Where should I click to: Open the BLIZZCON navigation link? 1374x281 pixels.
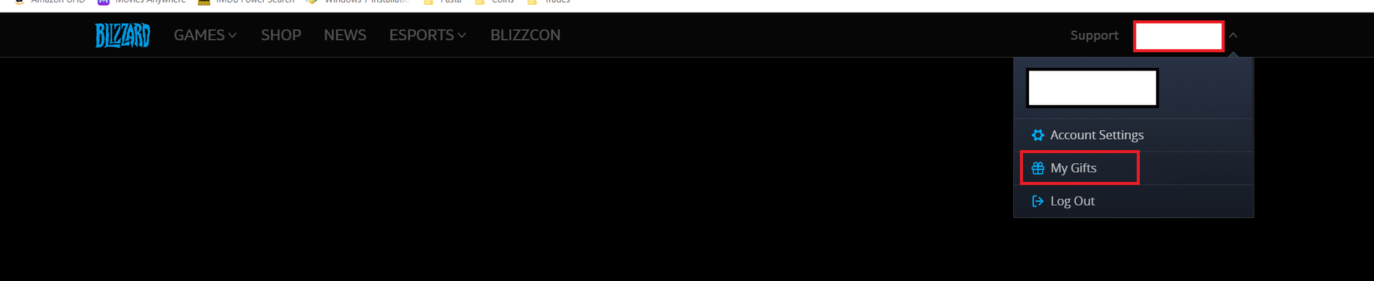click(526, 35)
